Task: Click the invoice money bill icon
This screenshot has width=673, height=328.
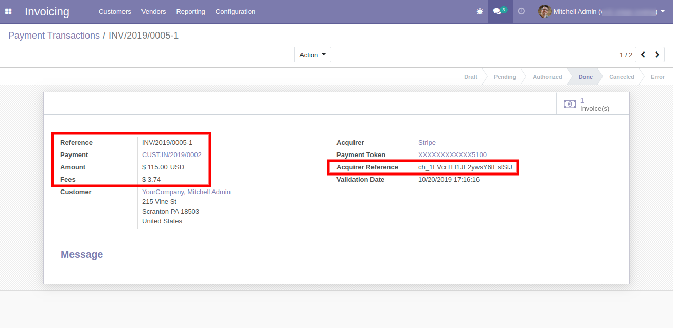Action: click(570, 104)
